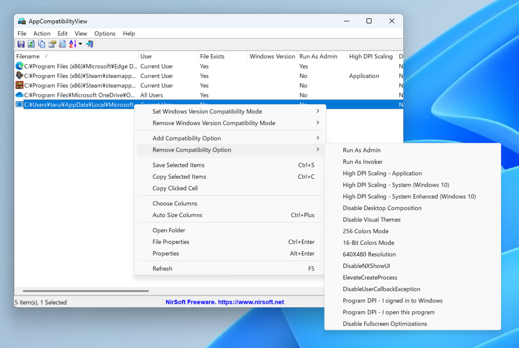
Task: Remove the Run As Admin option
Action: click(412, 150)
